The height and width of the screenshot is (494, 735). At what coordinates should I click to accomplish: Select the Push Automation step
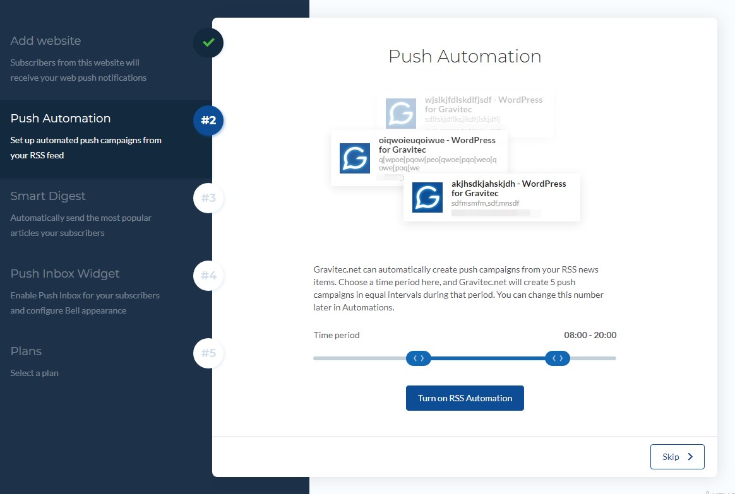click(106, 139)
